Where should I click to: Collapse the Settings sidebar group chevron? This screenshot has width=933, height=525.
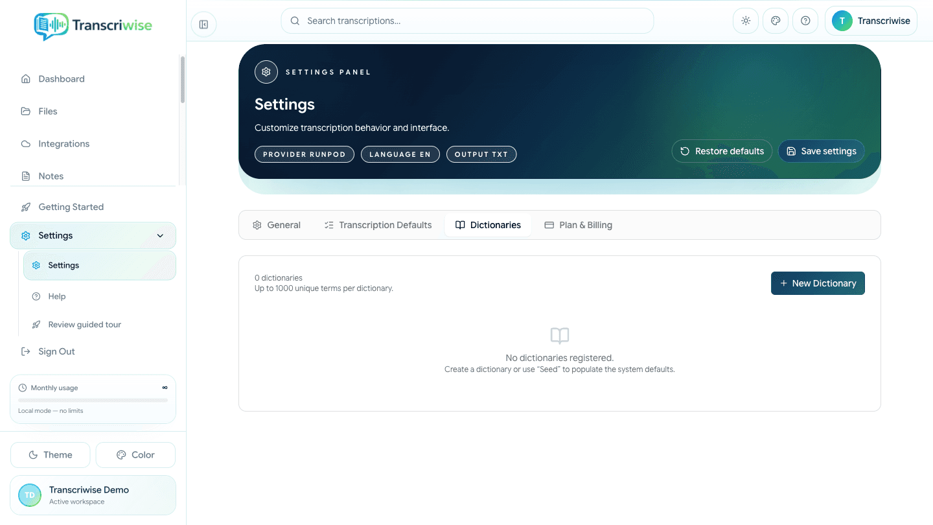(160, 236)
